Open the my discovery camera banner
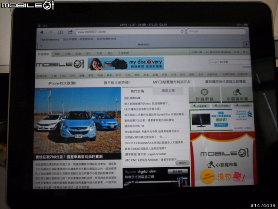Viewport: 278px width, 209px height. click(x=126, y=64)
